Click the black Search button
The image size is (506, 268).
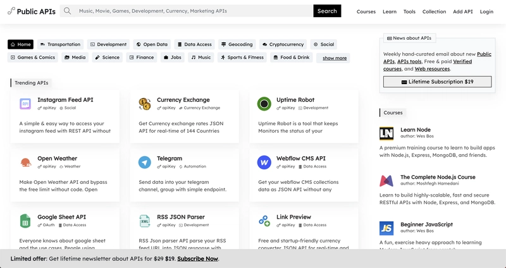coord(327,11)
